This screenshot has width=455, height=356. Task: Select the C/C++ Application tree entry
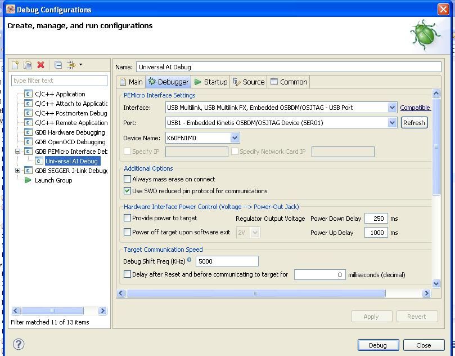(x=60, y=94)
